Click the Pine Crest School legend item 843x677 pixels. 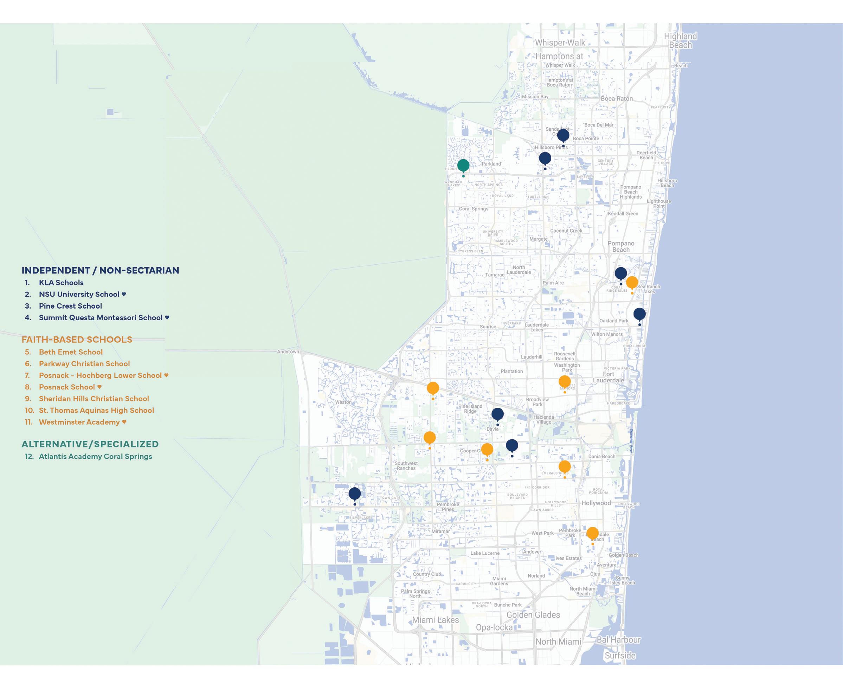(x=70, y=306)
